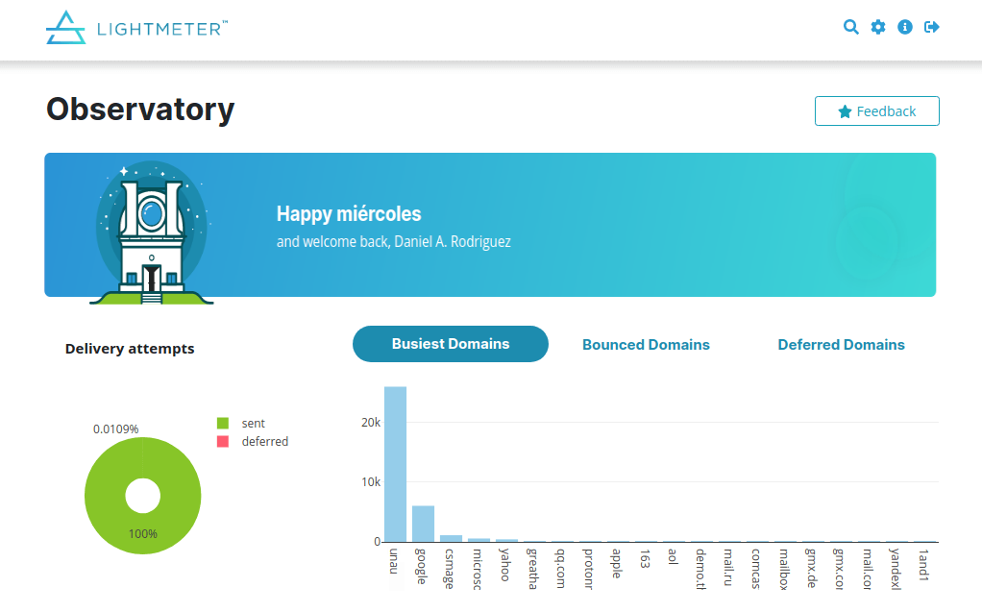Click the info circle icon
Image resolution: width=982 pixels, height=612 pixels.
point(904,27)
